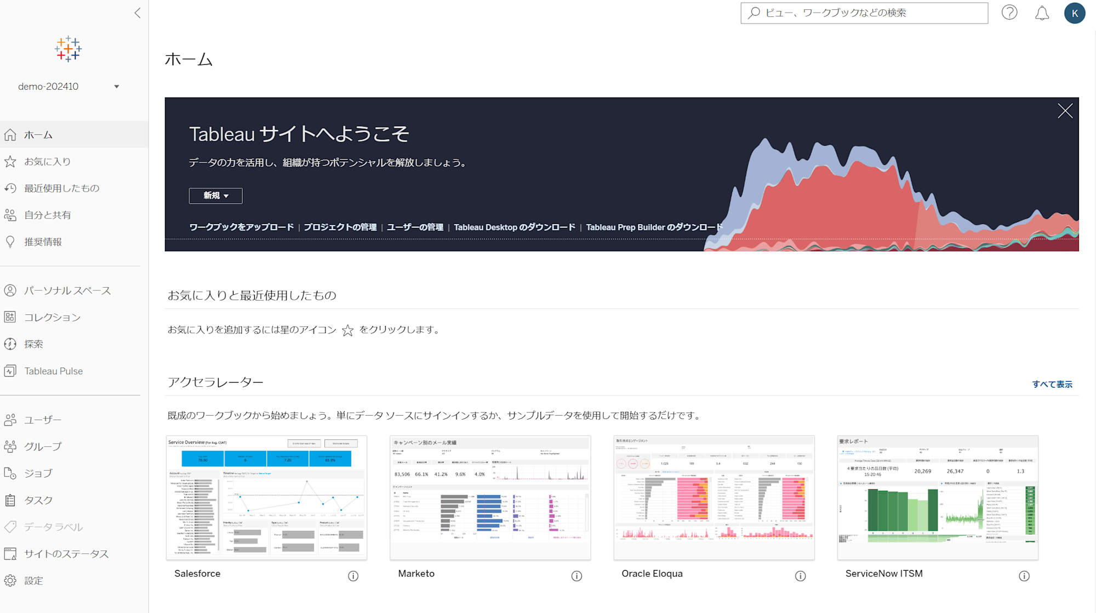Click ユーザーの管理 link
Image resolution: width=1096 pixels, height=613 pixels.
[x=415, y=227]
